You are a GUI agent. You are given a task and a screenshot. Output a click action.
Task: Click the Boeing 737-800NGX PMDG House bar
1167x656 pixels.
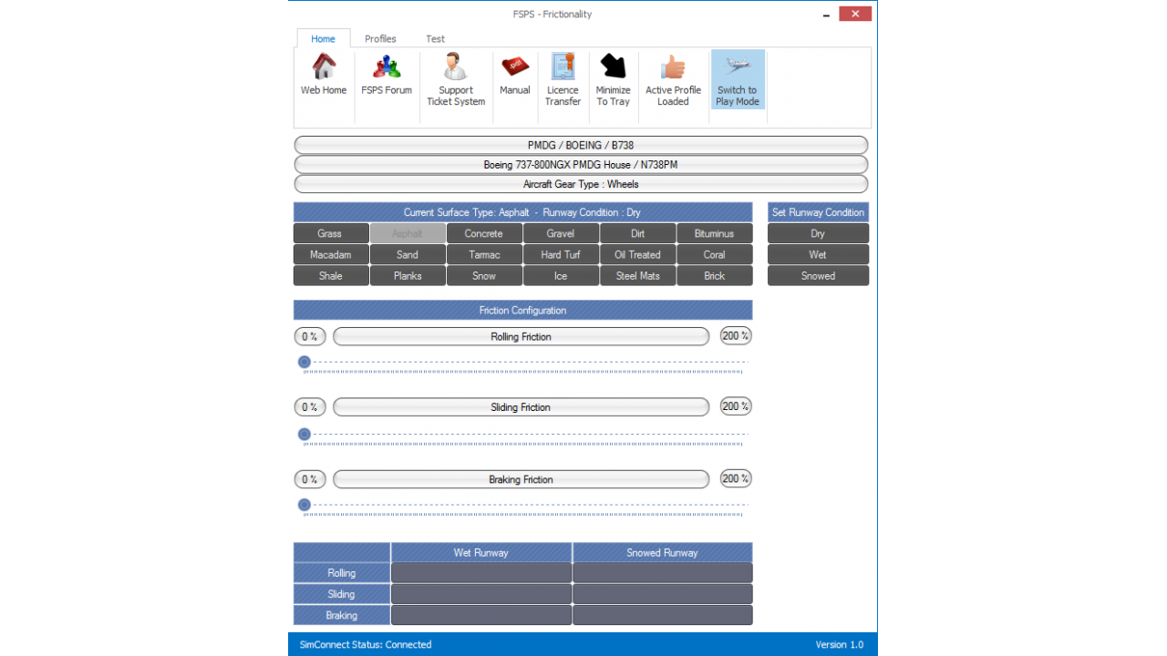[581, 165]
